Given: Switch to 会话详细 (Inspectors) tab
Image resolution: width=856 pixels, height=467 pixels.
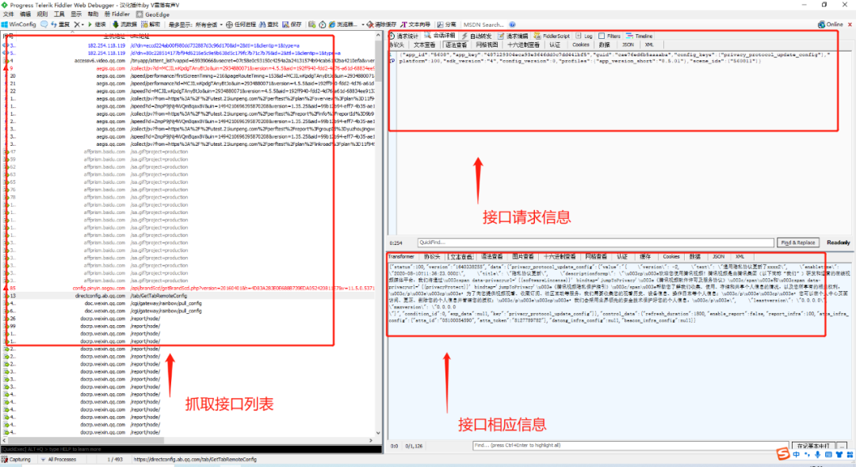Looking at the screenshot, I should coord(439,36).
